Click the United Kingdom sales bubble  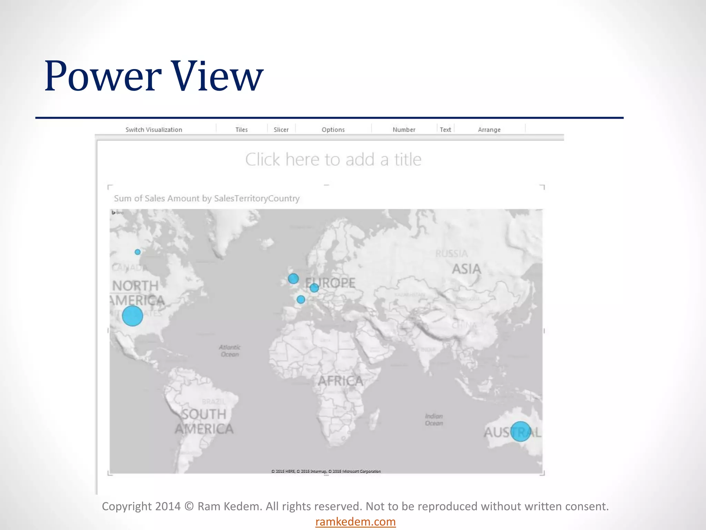[293, 278]
